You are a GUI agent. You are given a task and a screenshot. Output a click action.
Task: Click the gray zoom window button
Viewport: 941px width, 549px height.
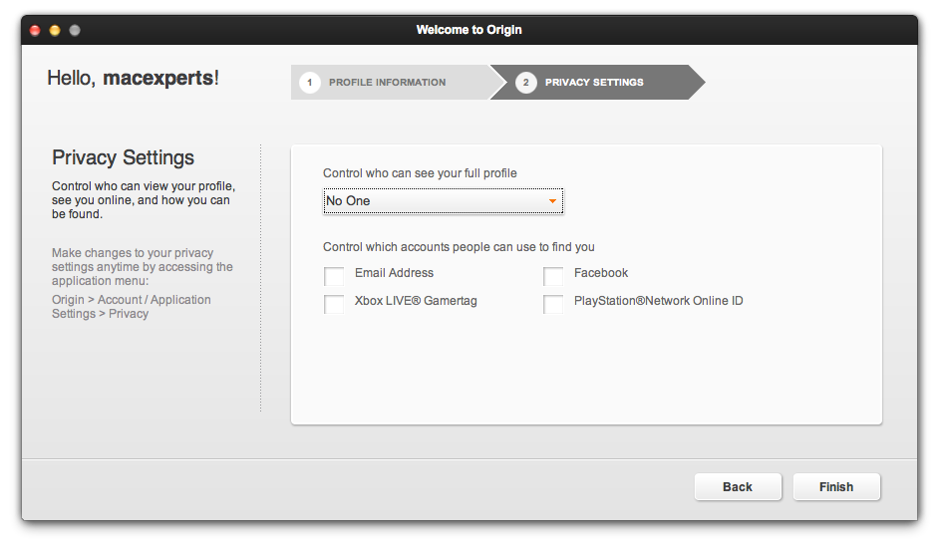tap(75, 30)
